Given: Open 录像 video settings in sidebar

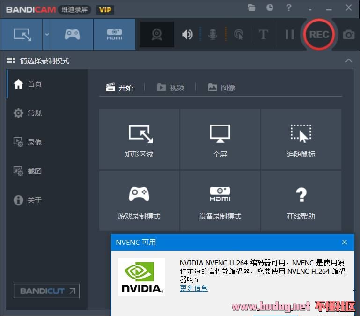Looking at the screenshot, I should pyautogui.click(x=47, y=142).
